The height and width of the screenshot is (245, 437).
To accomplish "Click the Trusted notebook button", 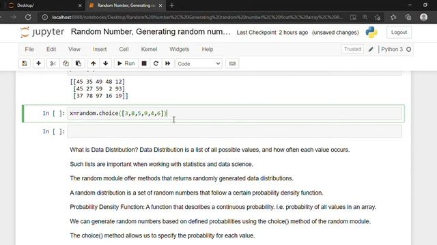I will tap(352, 49).
